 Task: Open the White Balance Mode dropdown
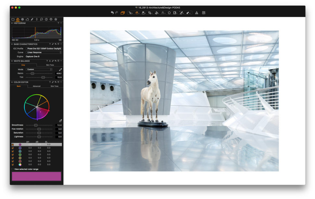(39, 69)
